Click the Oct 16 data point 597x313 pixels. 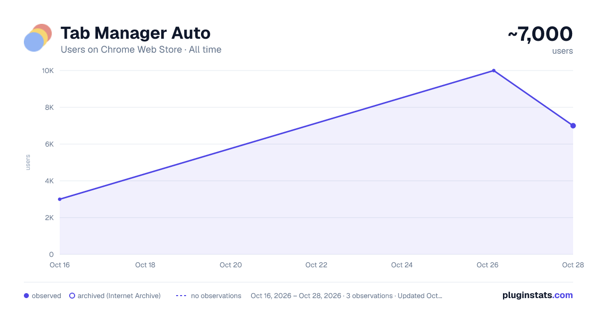(x=60, y=199)
